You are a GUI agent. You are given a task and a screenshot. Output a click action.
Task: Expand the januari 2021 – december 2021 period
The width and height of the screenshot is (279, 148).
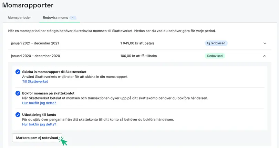click(x=265, y=43)
